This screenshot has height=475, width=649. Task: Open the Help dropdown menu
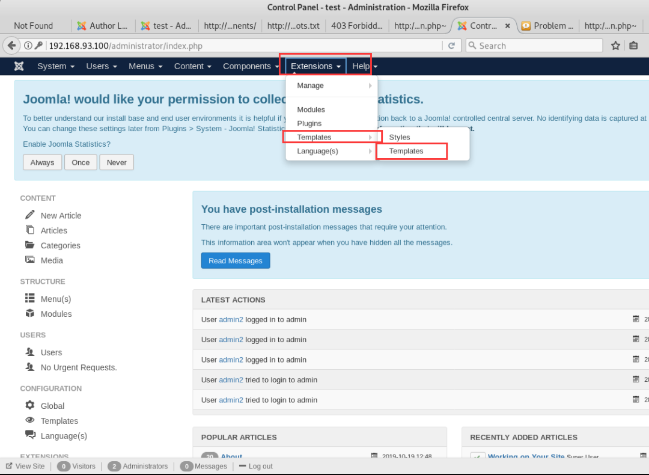click(365, 66)
